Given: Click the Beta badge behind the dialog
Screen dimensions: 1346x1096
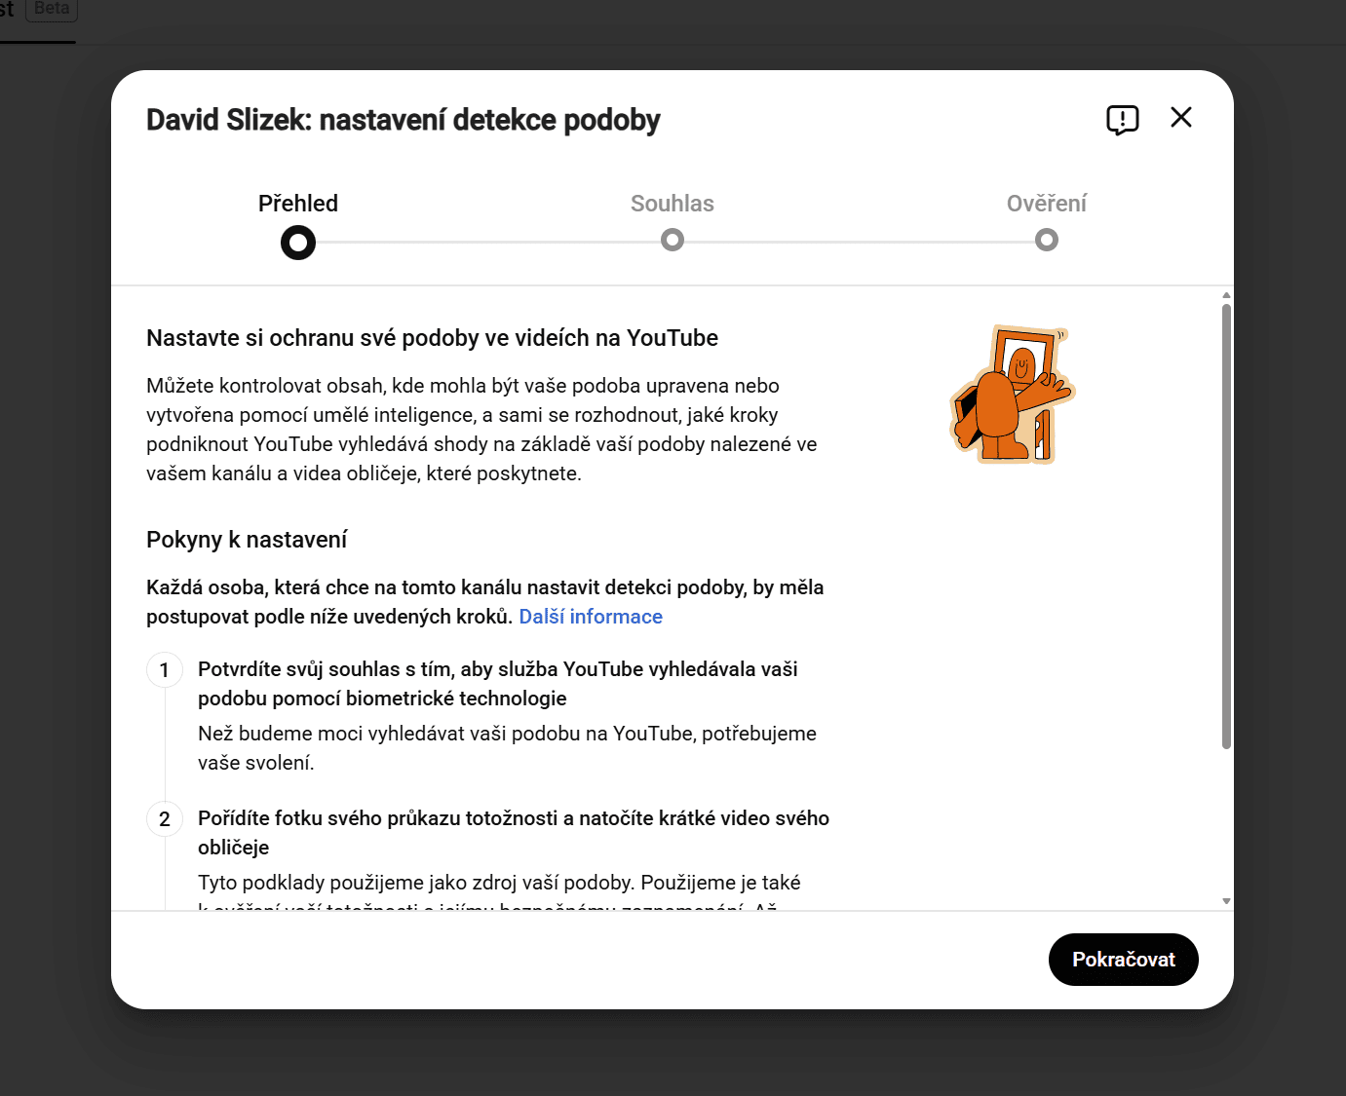Looking at the screenshot, I should point(52,9).
